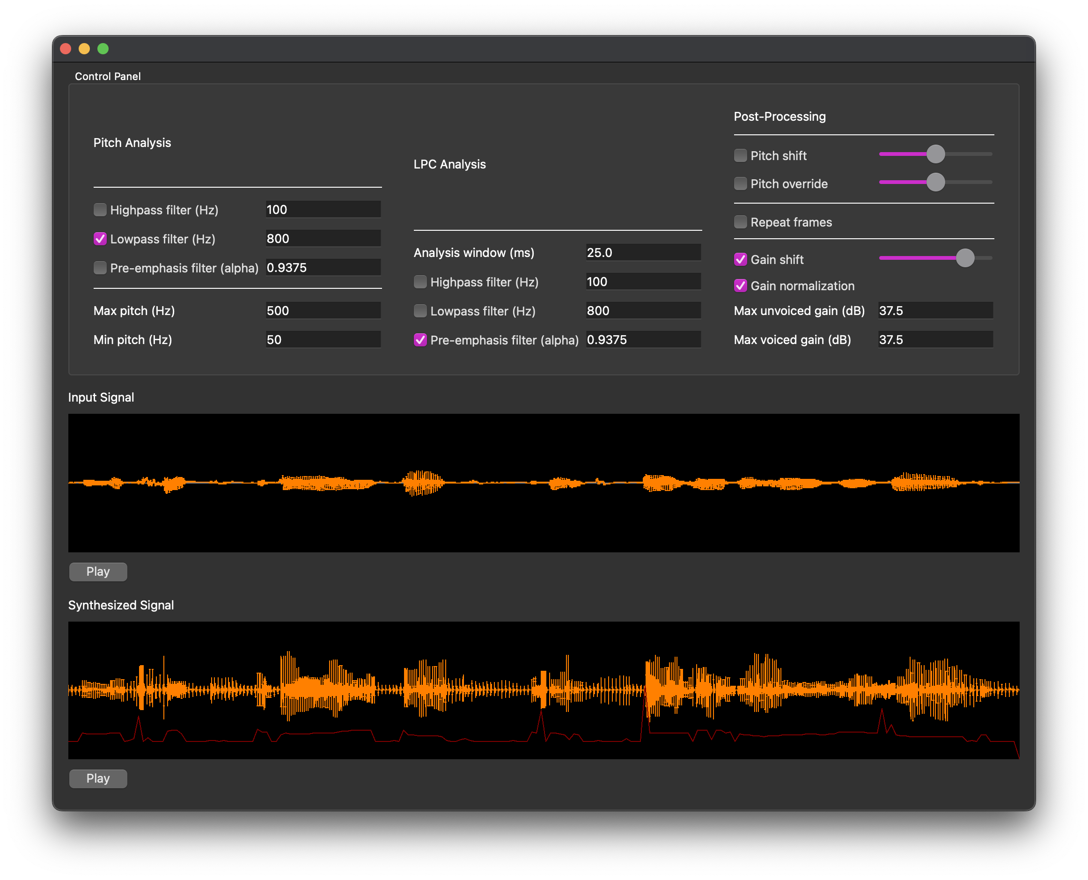Screen dimensions: 1088x880
Task: Focus the Max voiced gain (dB) field
Action: pyautogui.click(x=936, y=339)
